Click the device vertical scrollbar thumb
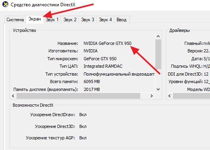The image size is (210, 150). point(158,54)
